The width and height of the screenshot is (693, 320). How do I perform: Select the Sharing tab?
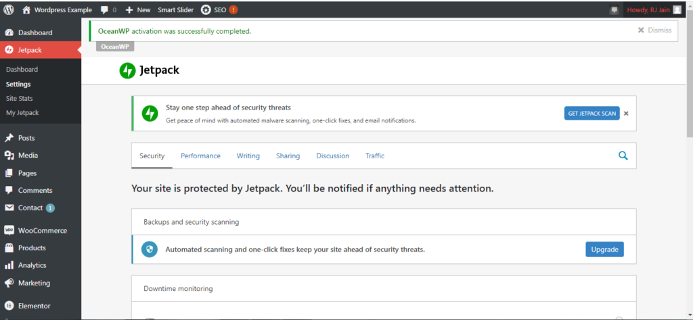(288, 156)
